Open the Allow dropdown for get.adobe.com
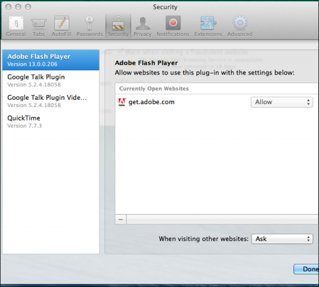The width and height of the screenshot is (319, 287). pos(282,102)
